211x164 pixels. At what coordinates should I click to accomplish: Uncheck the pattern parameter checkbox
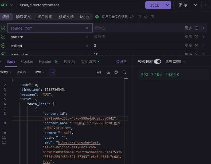(x=3, y=37)
